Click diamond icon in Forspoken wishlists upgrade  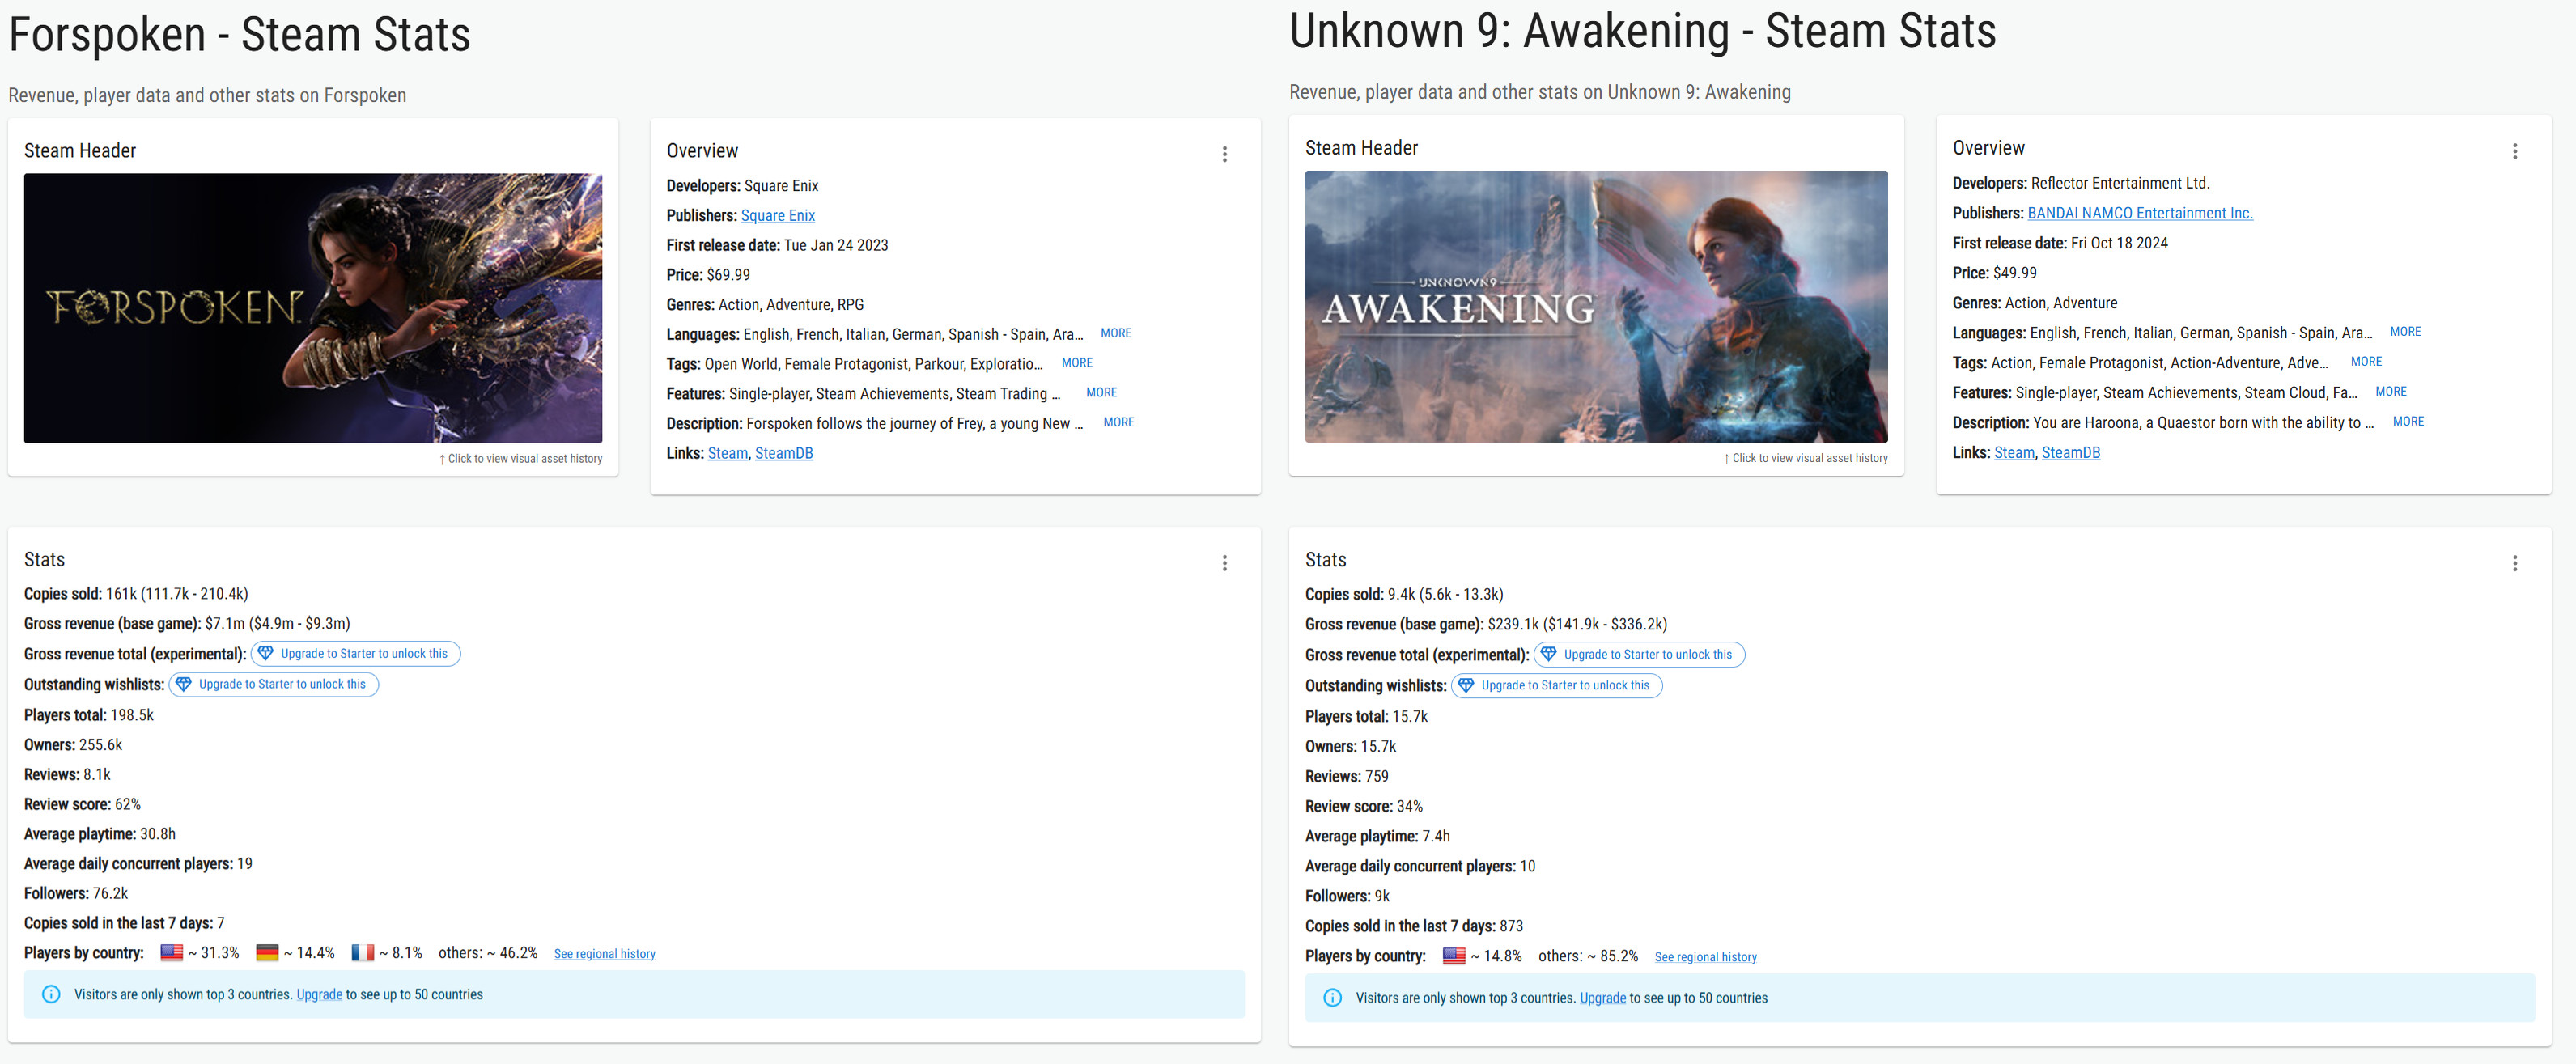point(183,685)
